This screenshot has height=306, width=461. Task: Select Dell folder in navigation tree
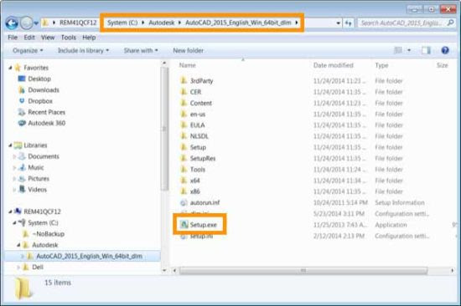coord(38,268)
